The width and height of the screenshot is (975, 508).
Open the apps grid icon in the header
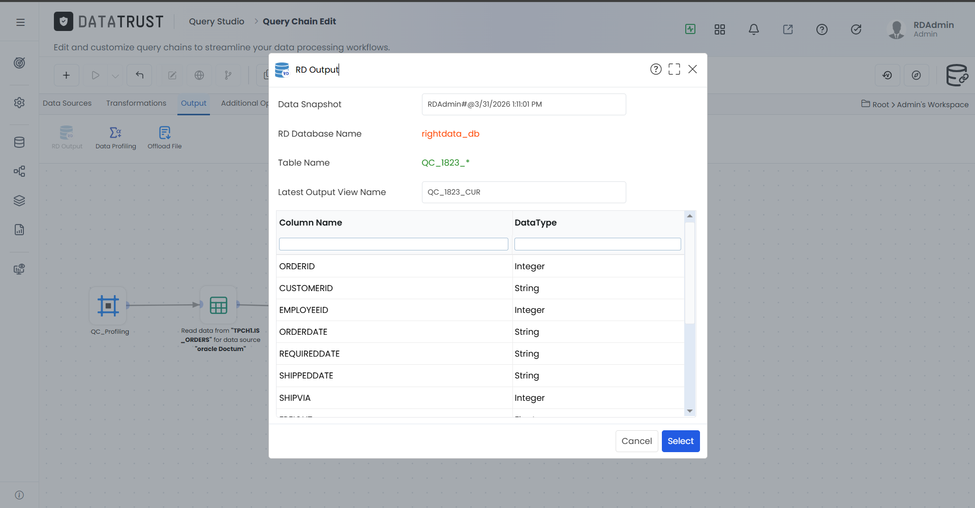click(x=720, y=29)
